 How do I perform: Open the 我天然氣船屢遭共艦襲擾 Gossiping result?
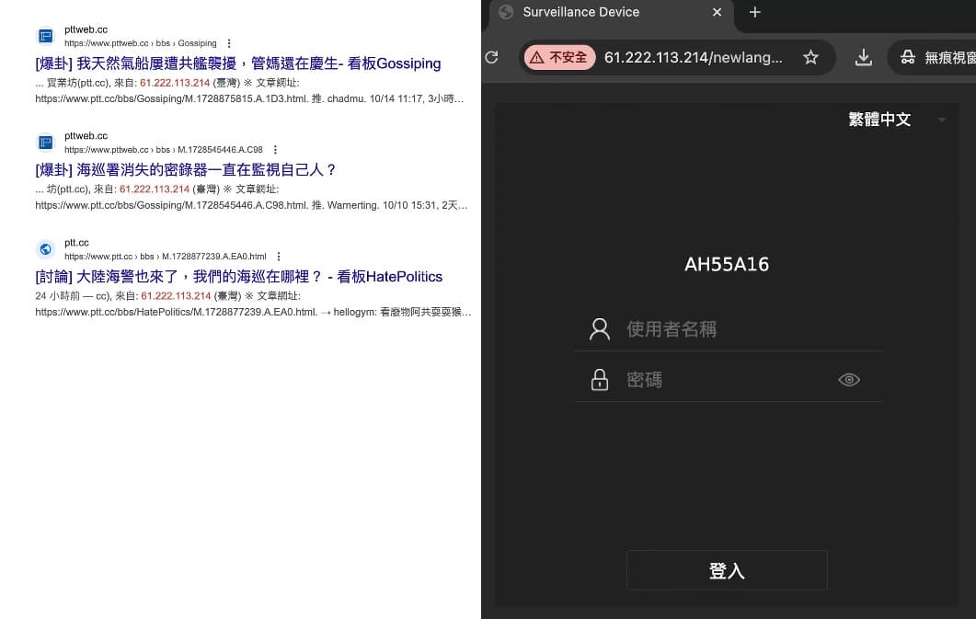pyautogui.click(x=237, y=63)
